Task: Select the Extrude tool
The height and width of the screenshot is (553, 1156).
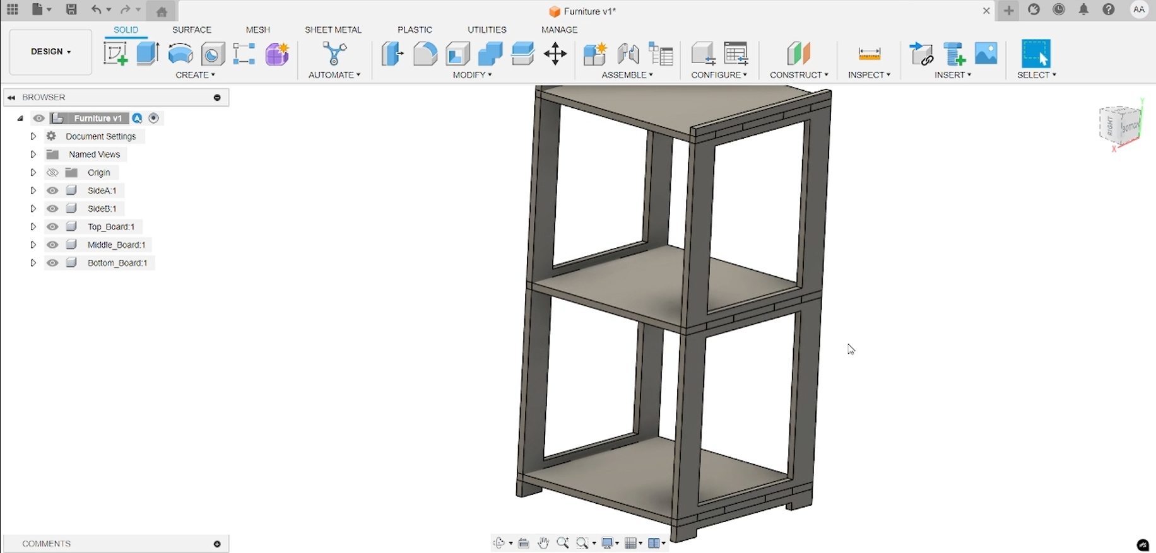Action: [x=148, y=54]
